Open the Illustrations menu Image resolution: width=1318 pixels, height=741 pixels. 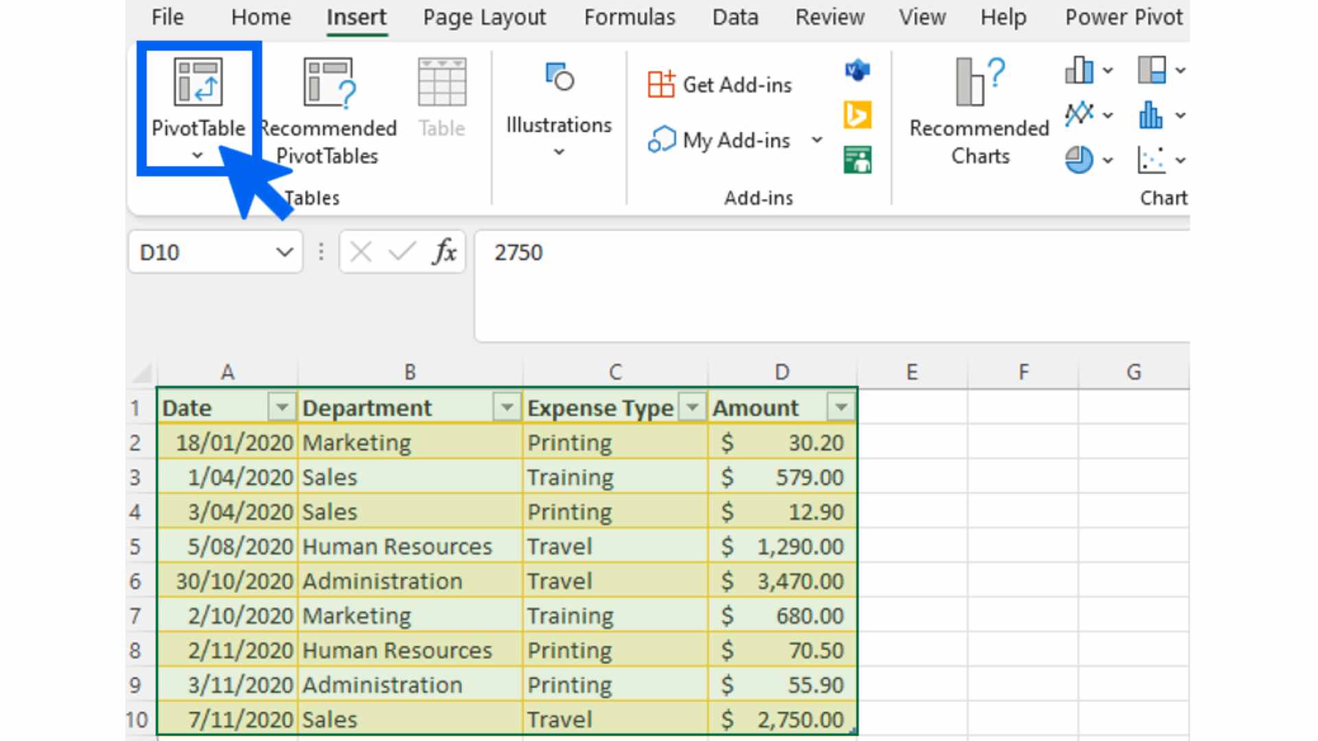point(559,110)
